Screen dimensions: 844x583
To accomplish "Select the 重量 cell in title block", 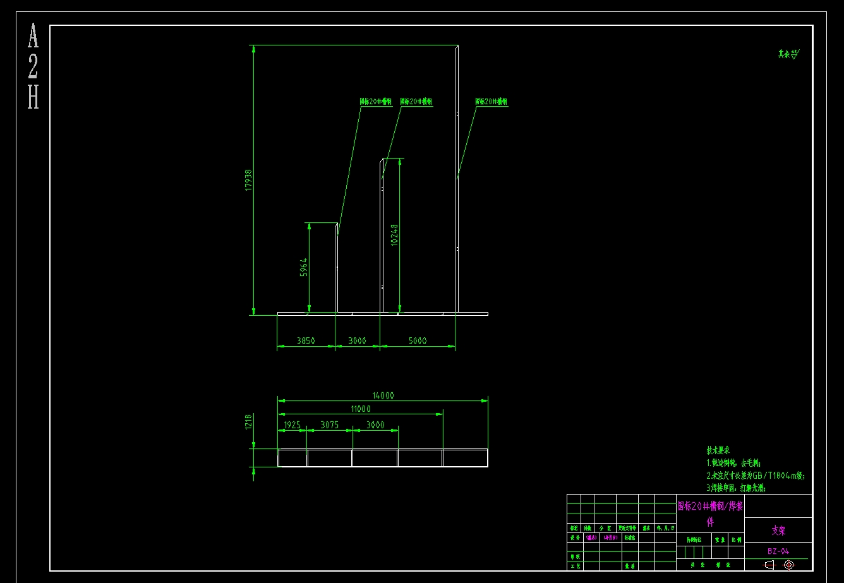I will (x=720, y=540).
